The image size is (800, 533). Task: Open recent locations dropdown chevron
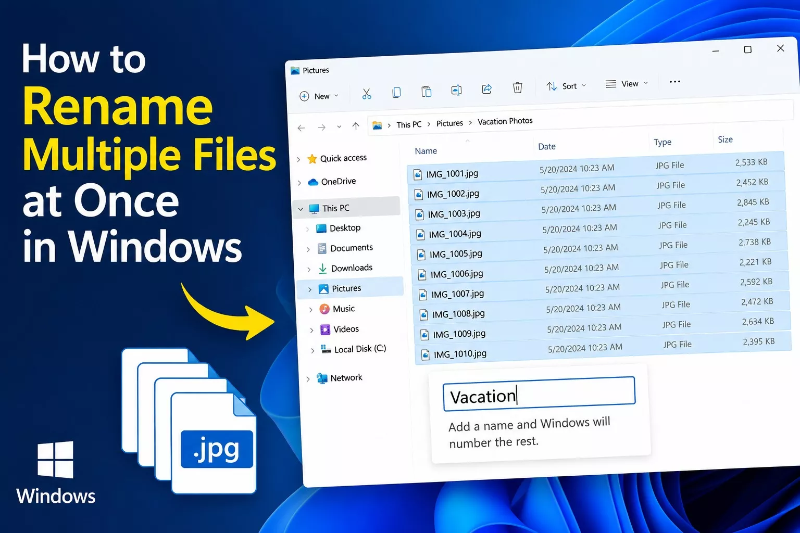(x=339, y=126)
